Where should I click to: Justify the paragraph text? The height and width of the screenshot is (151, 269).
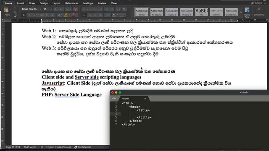click(100, 15)
